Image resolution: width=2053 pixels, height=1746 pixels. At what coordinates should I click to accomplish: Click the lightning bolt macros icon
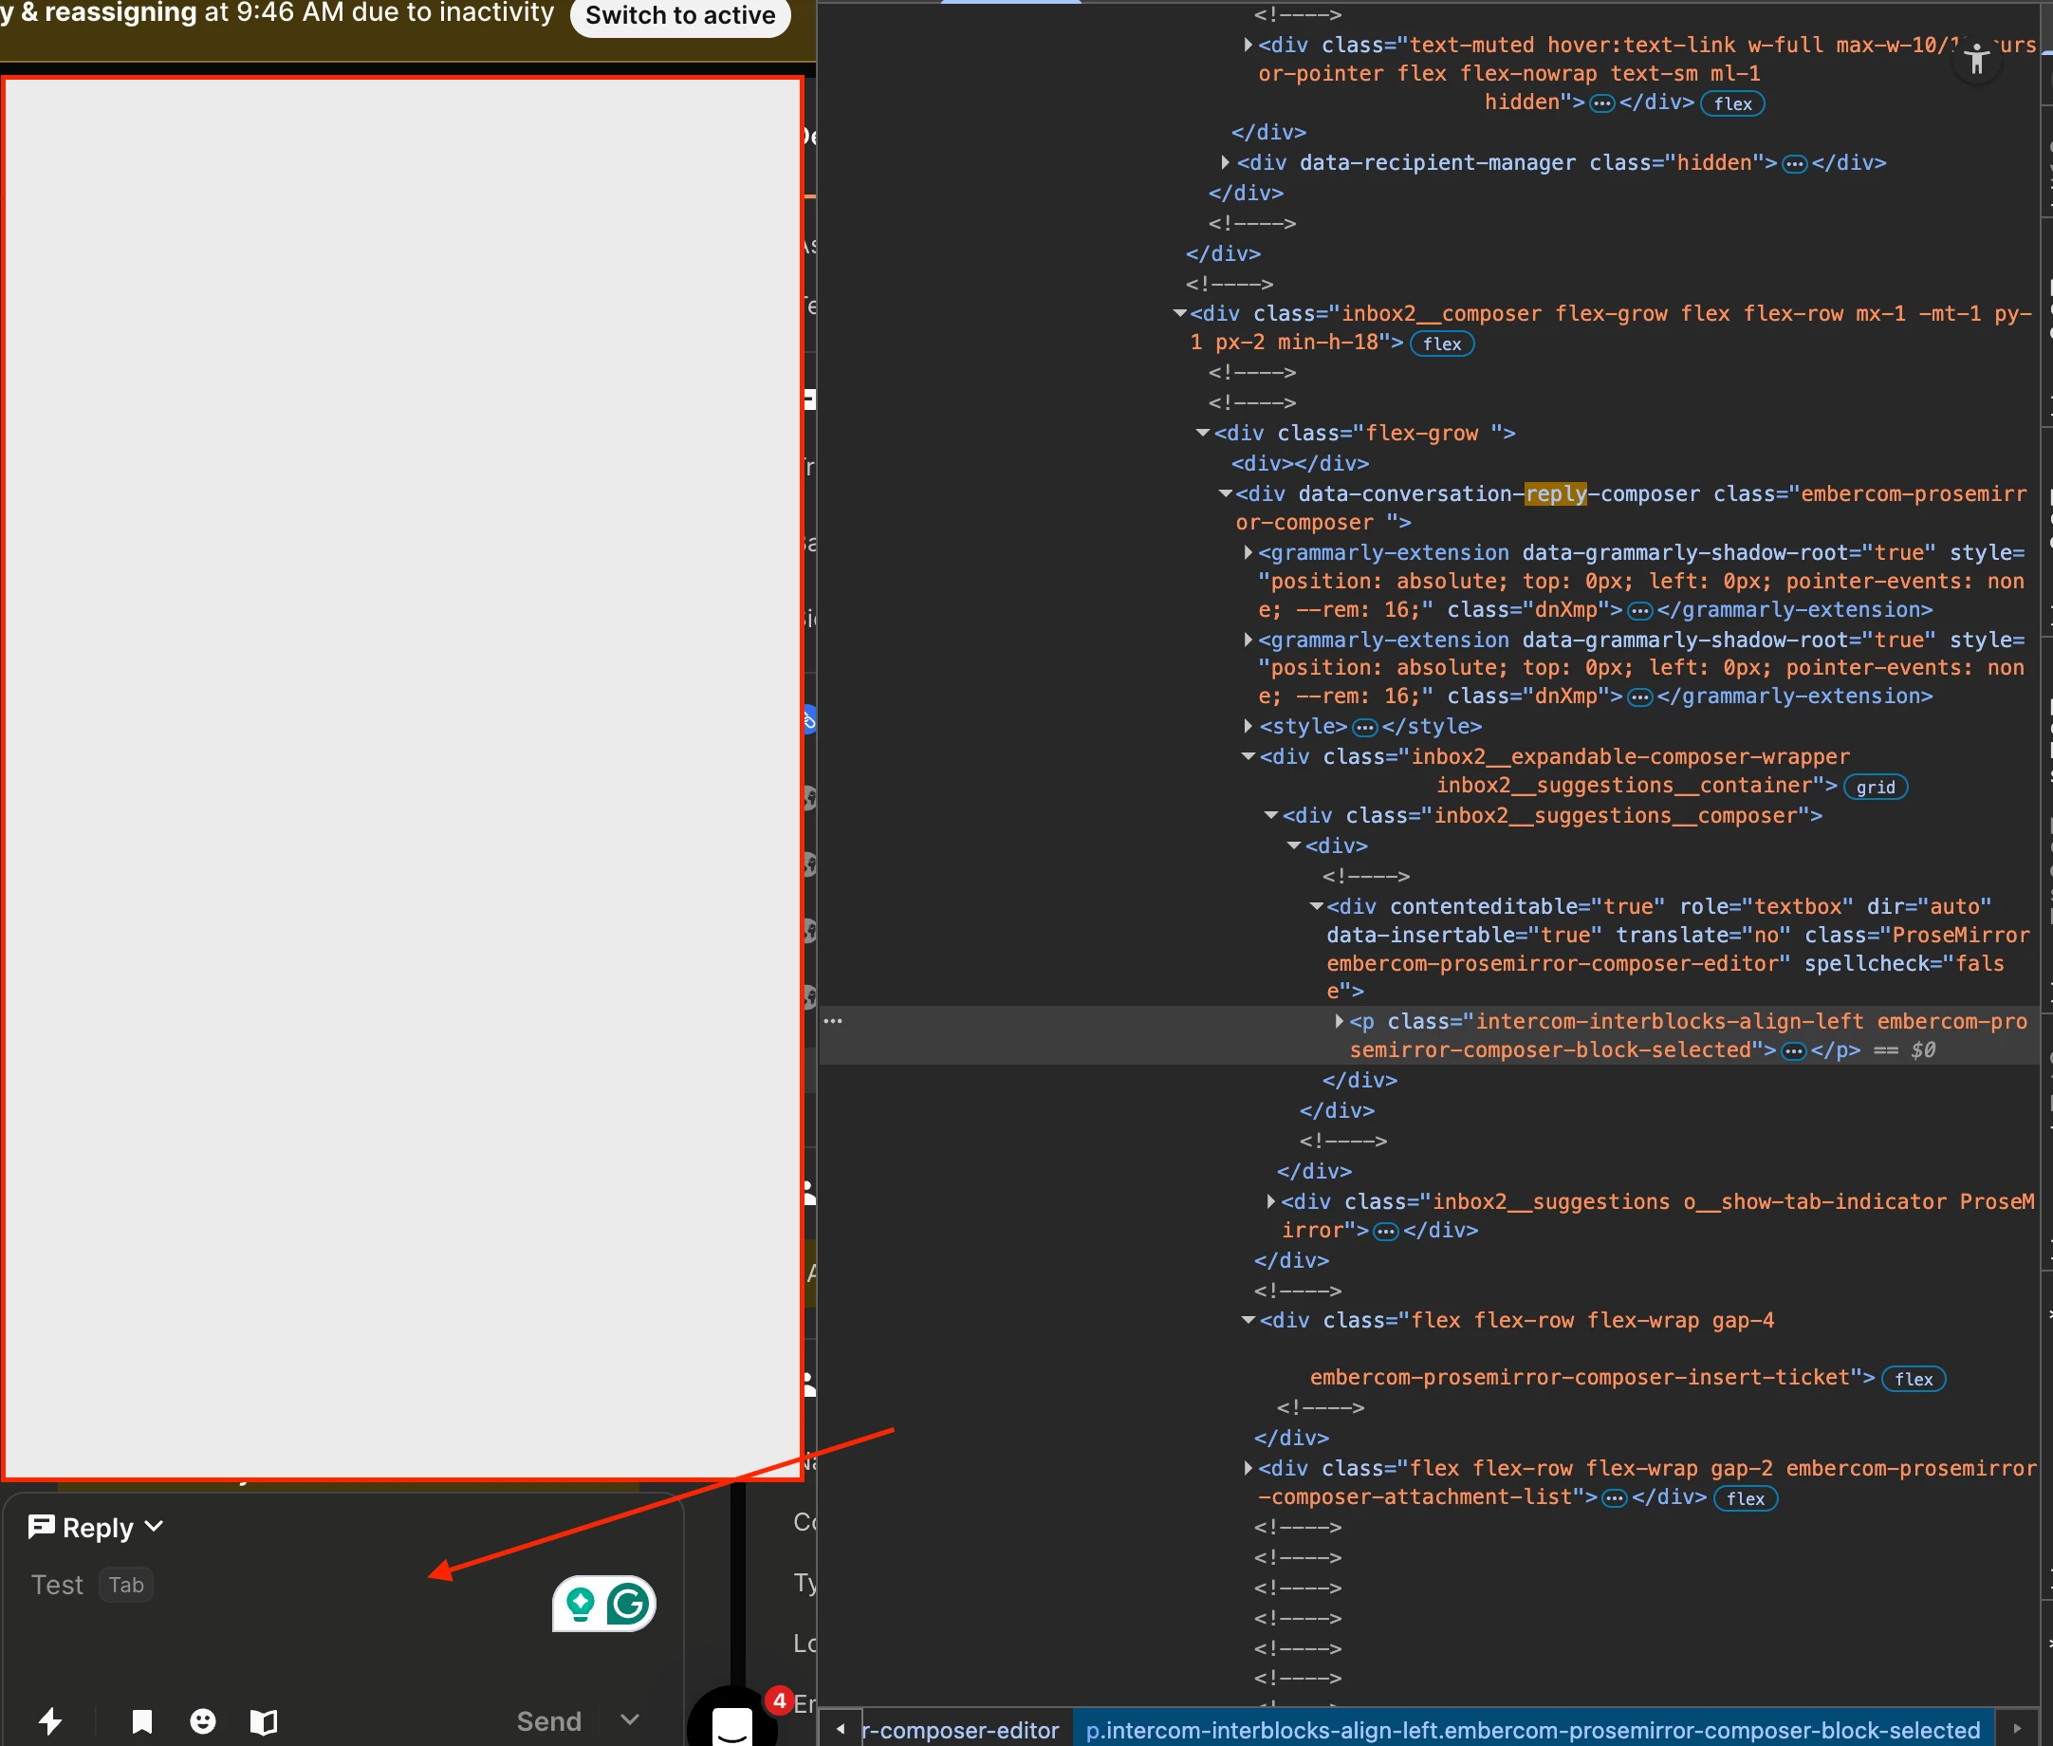(50, 1721)
